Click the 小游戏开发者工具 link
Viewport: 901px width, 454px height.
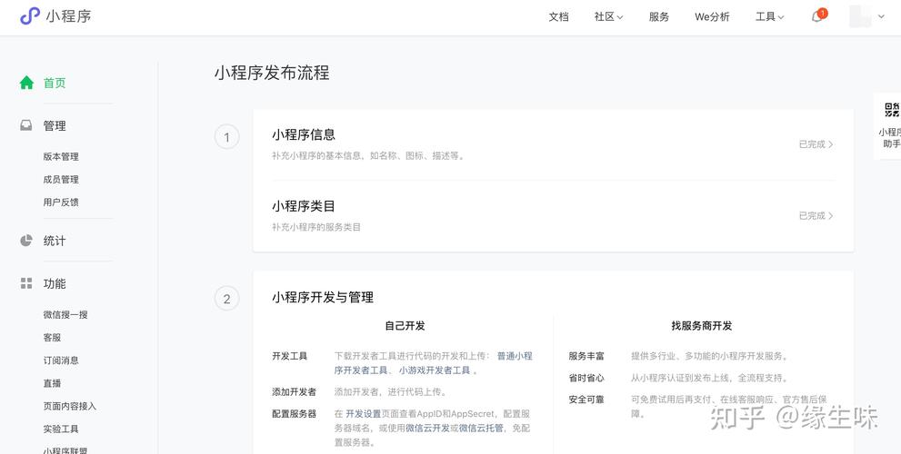pos(435,370)
